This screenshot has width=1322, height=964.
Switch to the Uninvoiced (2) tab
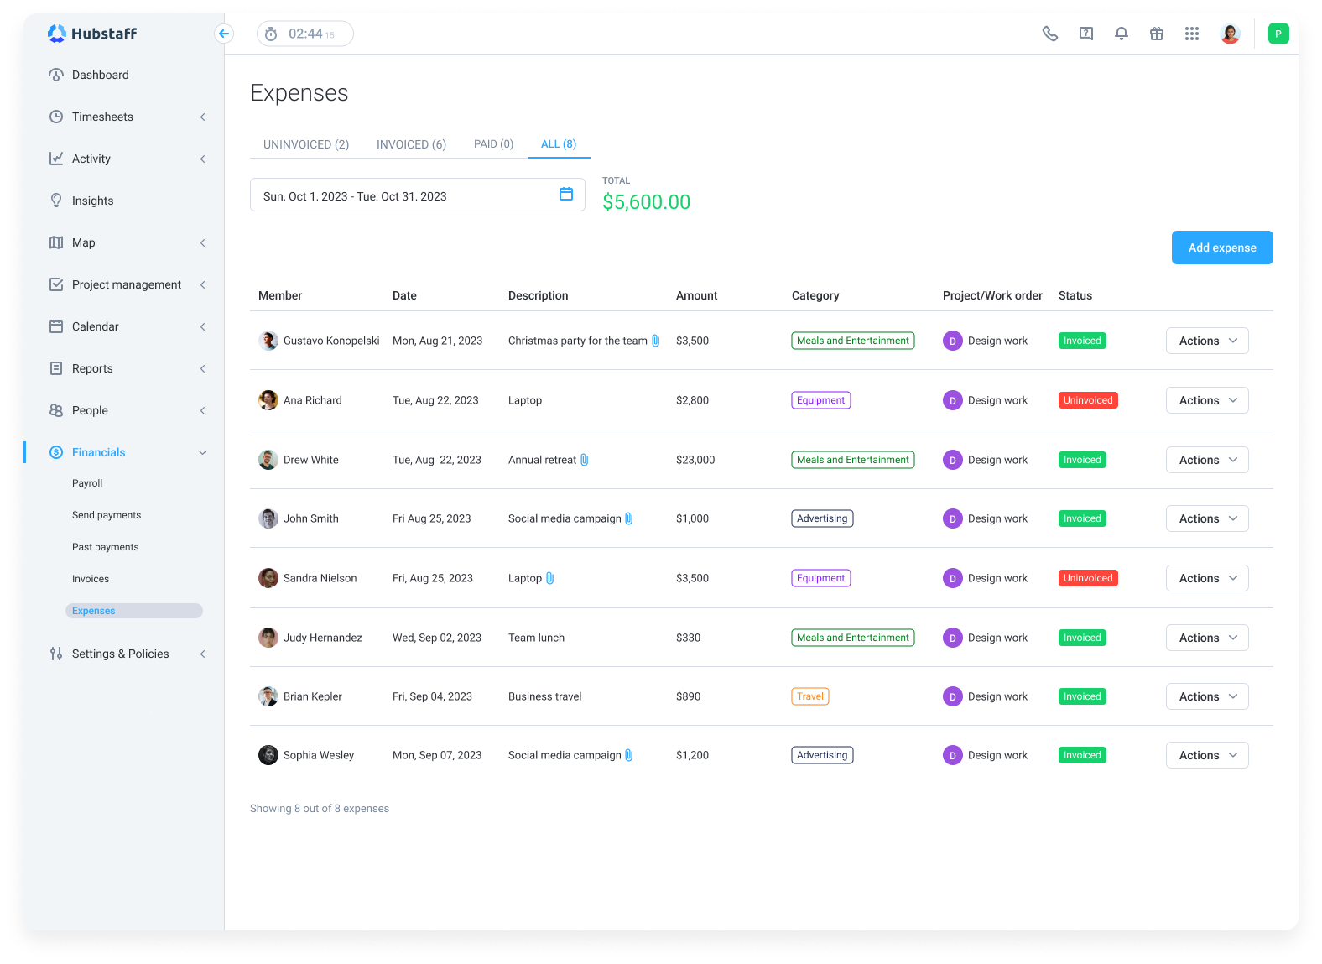pos(305,144)
